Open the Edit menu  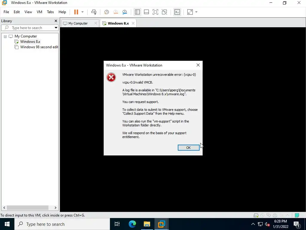pyautogui.click(x=17, y=12)
